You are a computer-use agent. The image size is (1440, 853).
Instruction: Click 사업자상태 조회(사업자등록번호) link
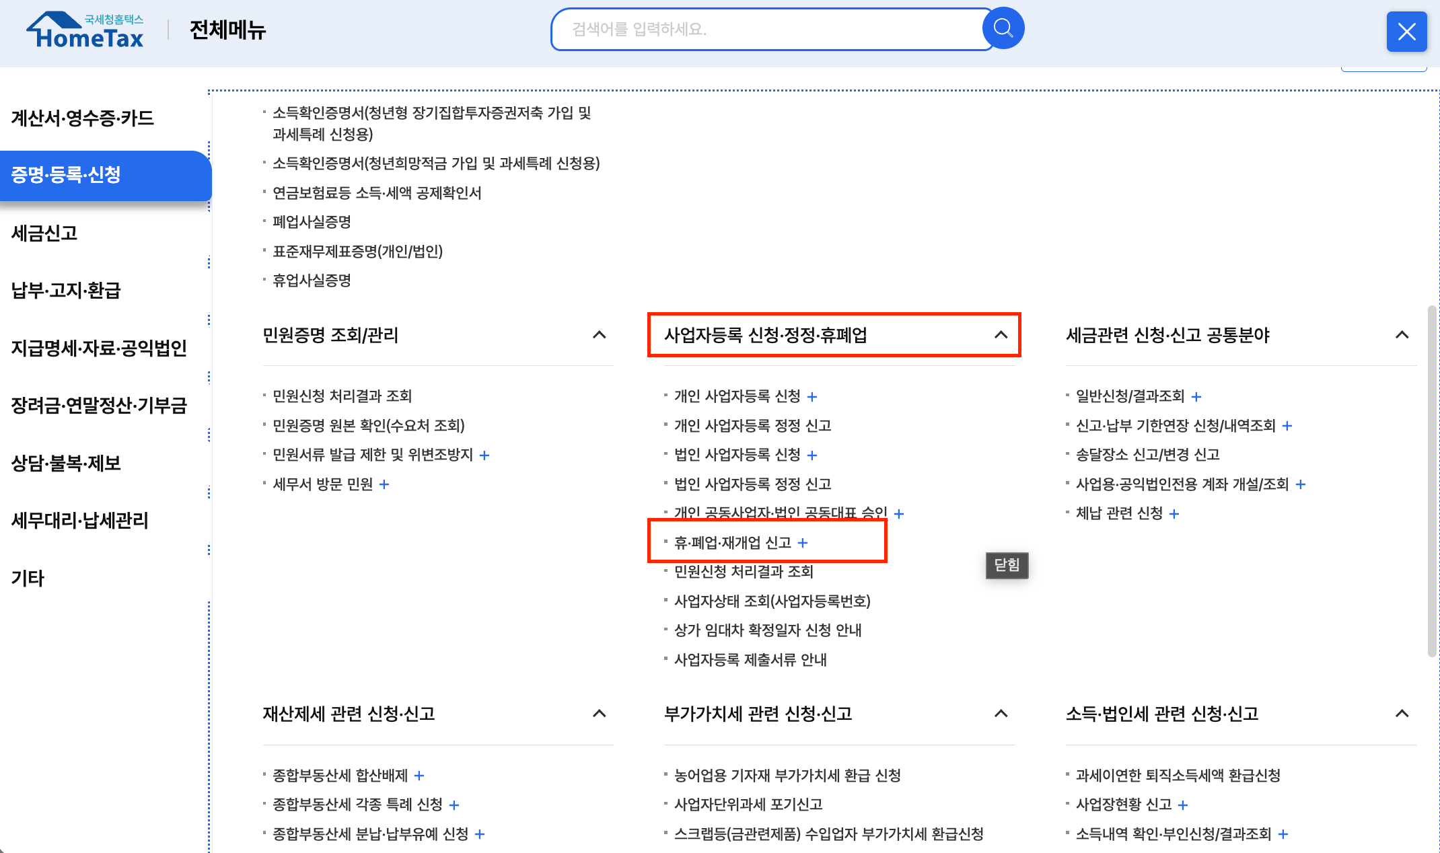tap(772, 601)
